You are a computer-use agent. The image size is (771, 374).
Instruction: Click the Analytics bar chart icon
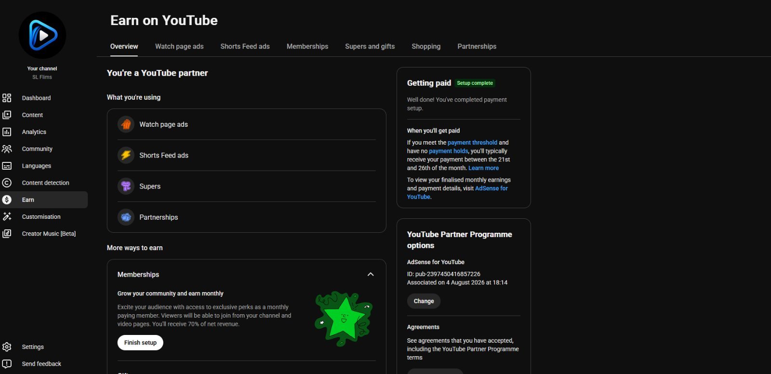click(7, 132)
